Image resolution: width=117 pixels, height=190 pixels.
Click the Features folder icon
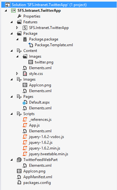click(19, 22)
